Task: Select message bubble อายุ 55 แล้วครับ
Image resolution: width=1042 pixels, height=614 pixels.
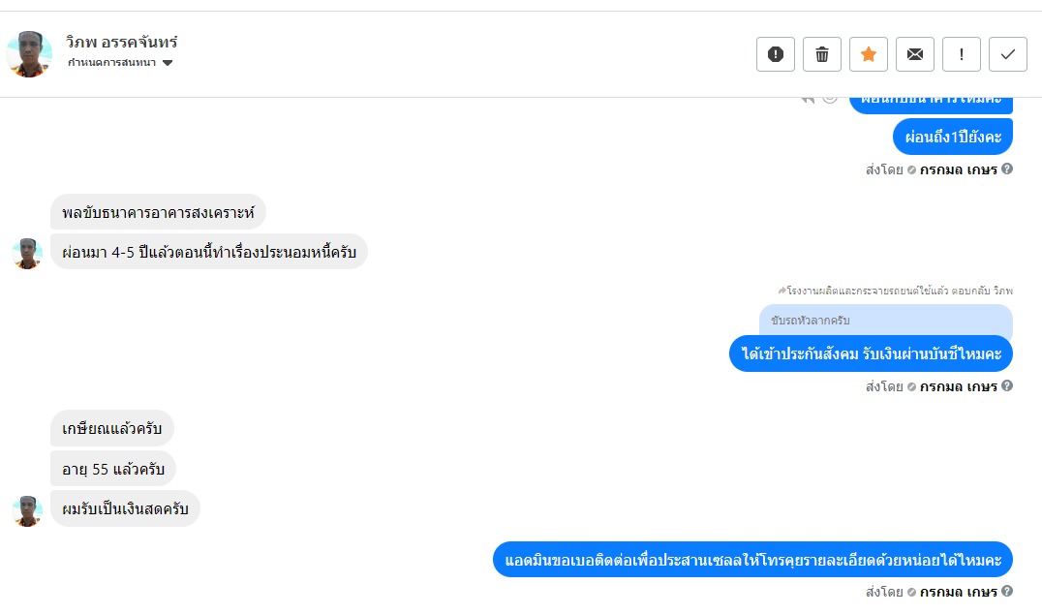Action: tap(113, 470)
